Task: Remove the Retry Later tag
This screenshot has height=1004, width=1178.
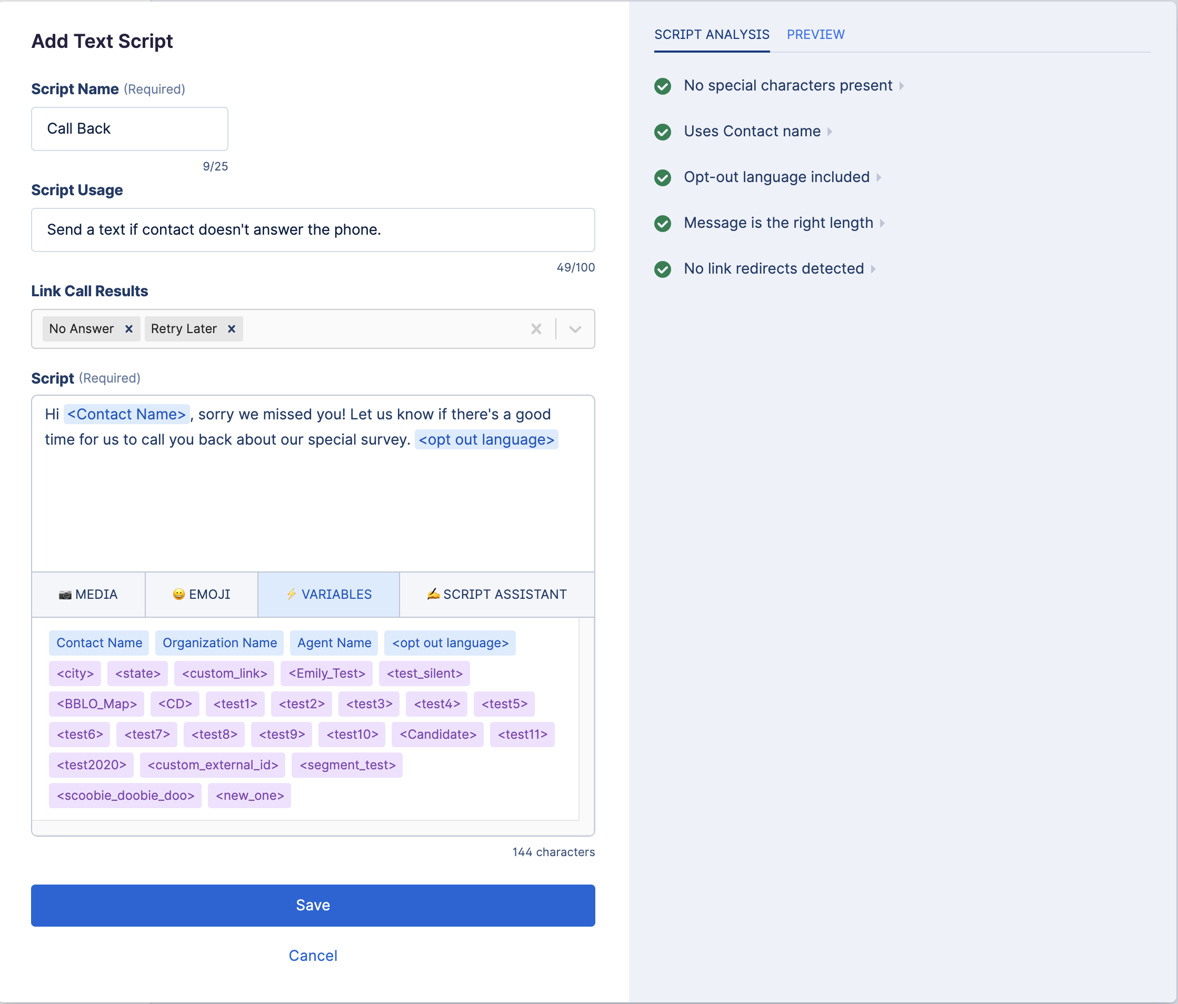Action: tap(232, 329)
